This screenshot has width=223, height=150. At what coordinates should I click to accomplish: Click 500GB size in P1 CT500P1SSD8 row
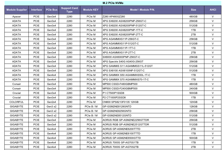pos(194,93)
